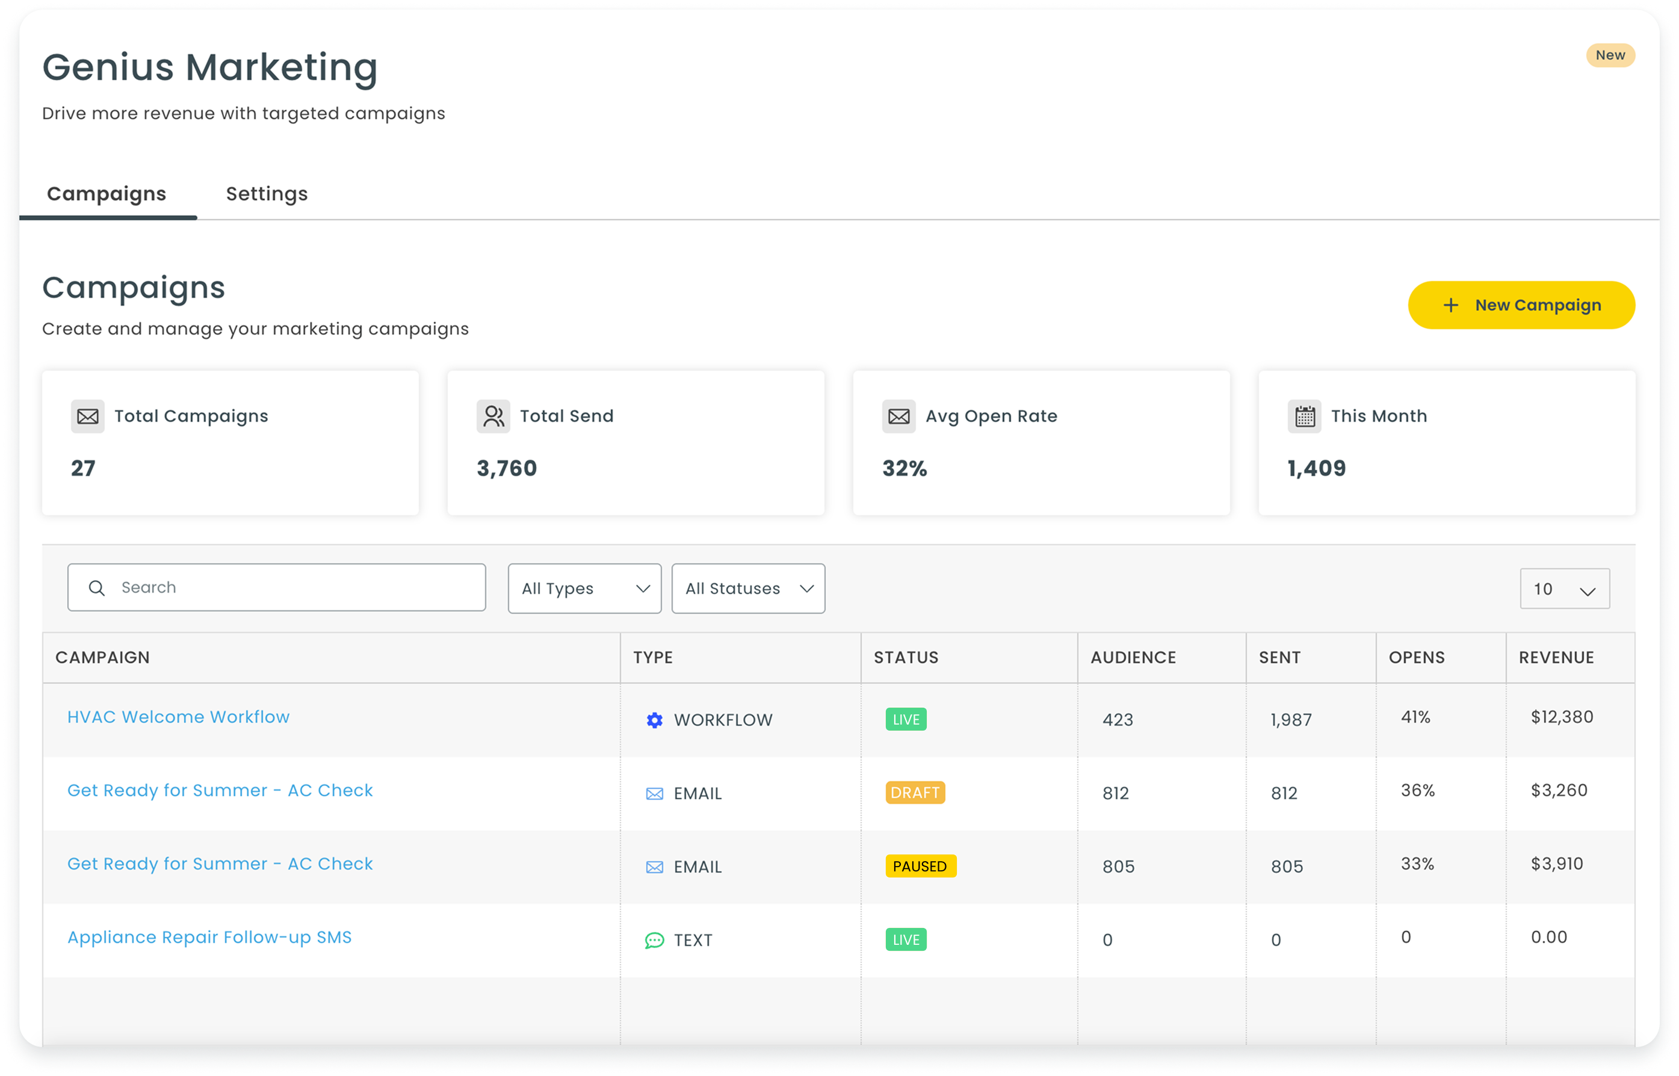Click the New badge in header
The height and width of the screenshot is (1076, 1679).
(1609, 55)
